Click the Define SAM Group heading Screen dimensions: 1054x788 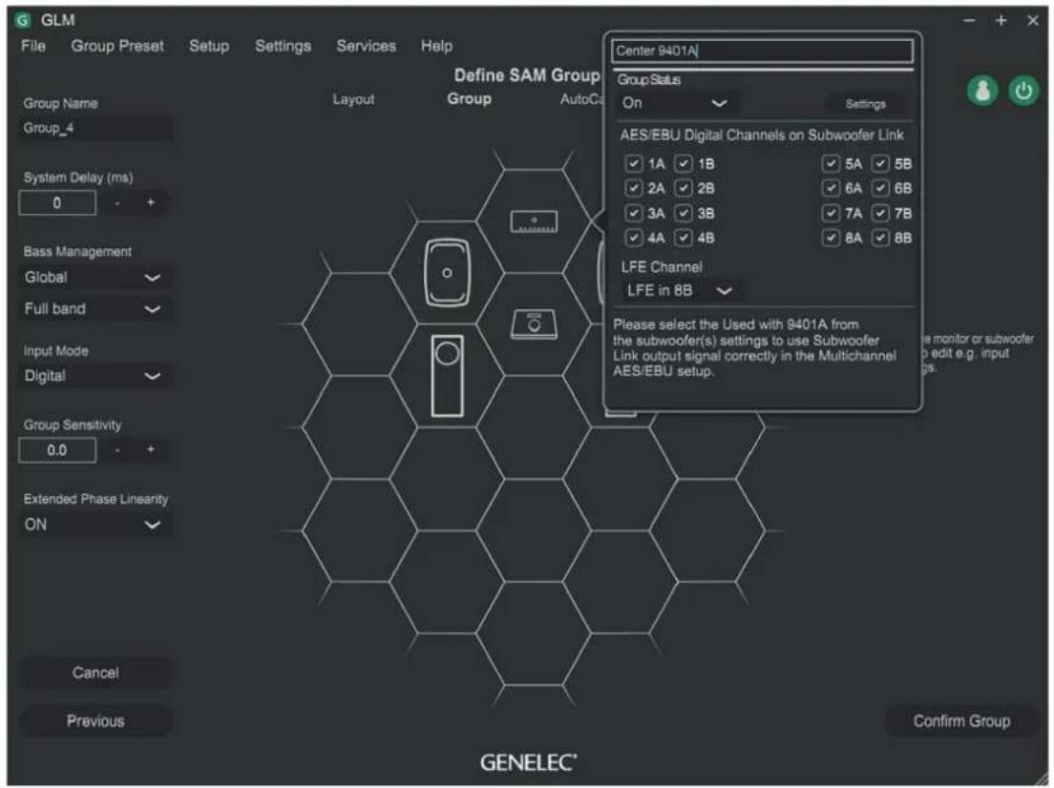click(x=526, y=75)
